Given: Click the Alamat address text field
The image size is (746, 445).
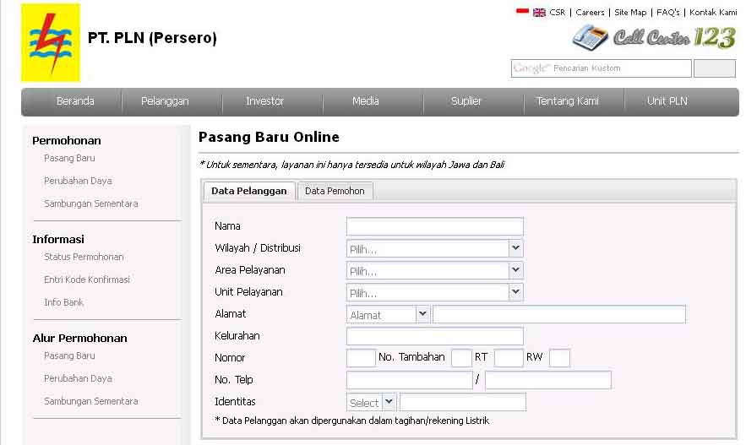Looking at the screenshot, I should [559, 314].
